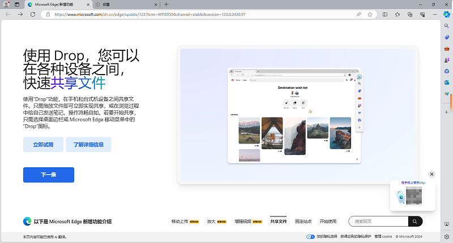Select 开始使用 section tab
Image resolution: width=453 pixels, height=243 pixels.
pyautogui.click(x=328, y=222)
